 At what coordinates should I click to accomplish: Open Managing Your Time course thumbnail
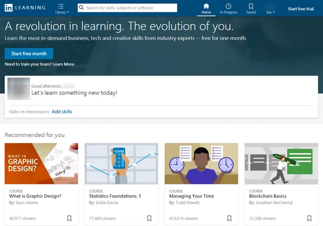201,164
